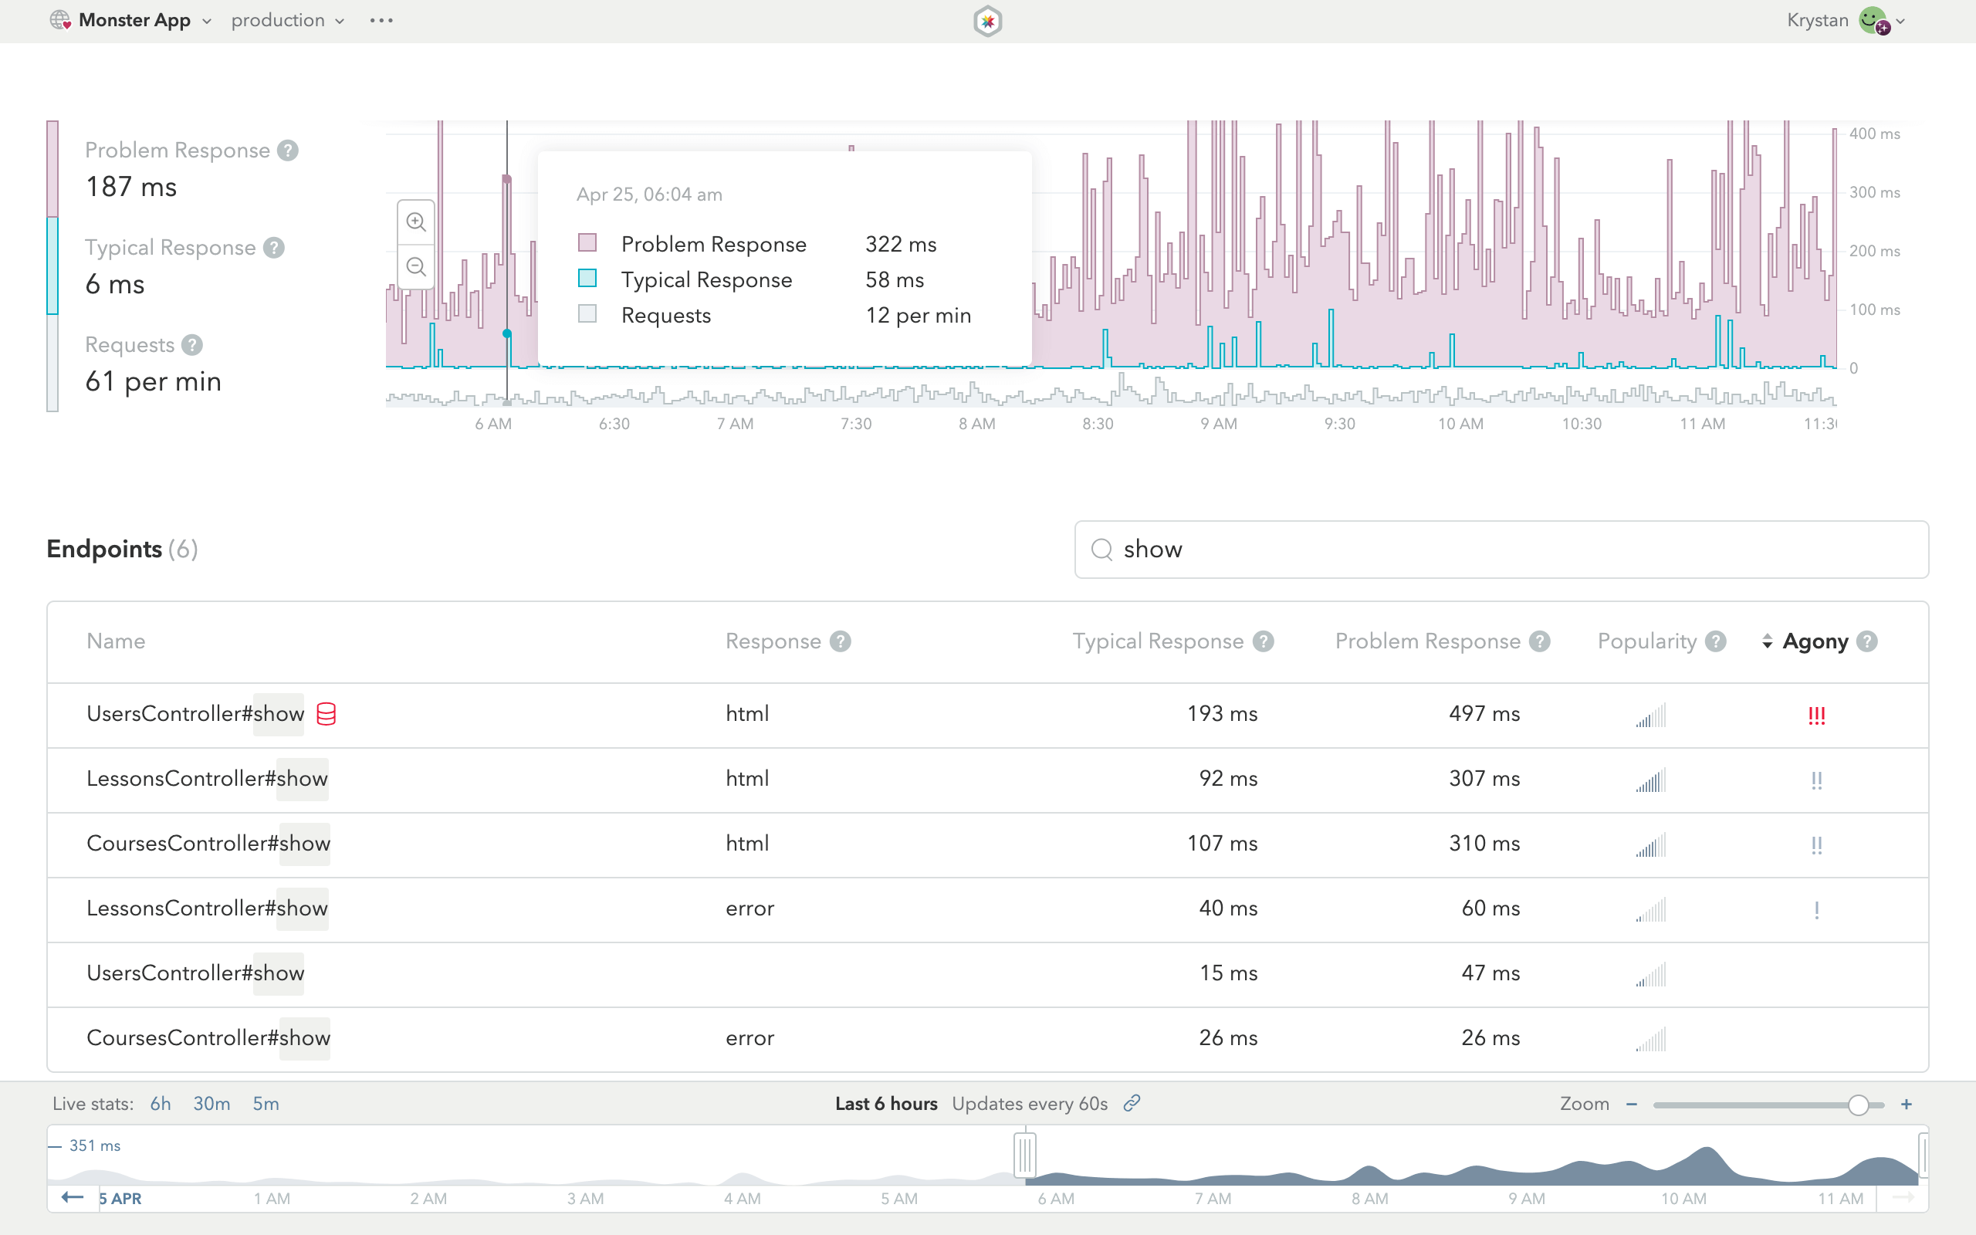Switch live stats to 30m
The height and width of the screenshot is (1235, 1976).
(211, 1104)
